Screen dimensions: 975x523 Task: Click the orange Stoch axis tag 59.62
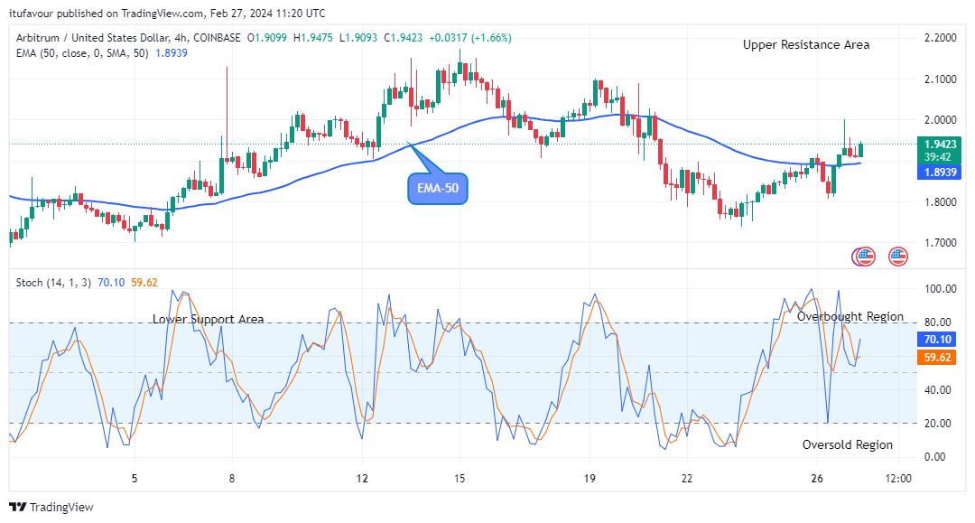(x=937, y=358)
